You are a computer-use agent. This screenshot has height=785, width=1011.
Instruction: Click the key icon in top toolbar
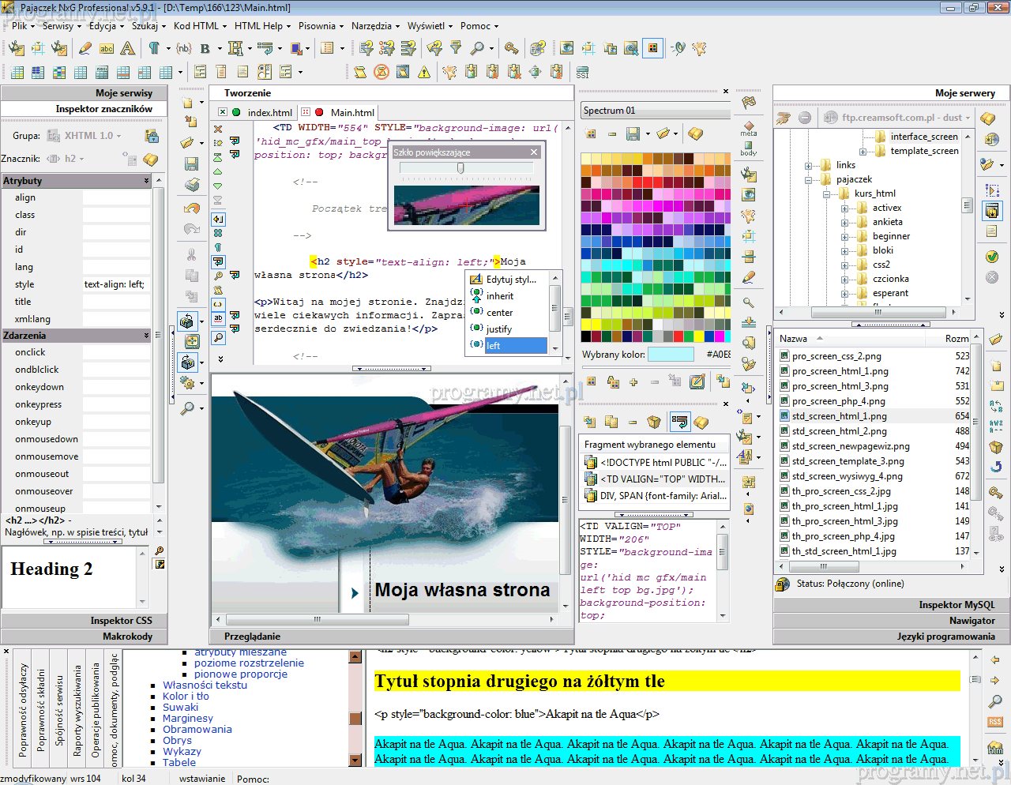(x=512, y=48)
